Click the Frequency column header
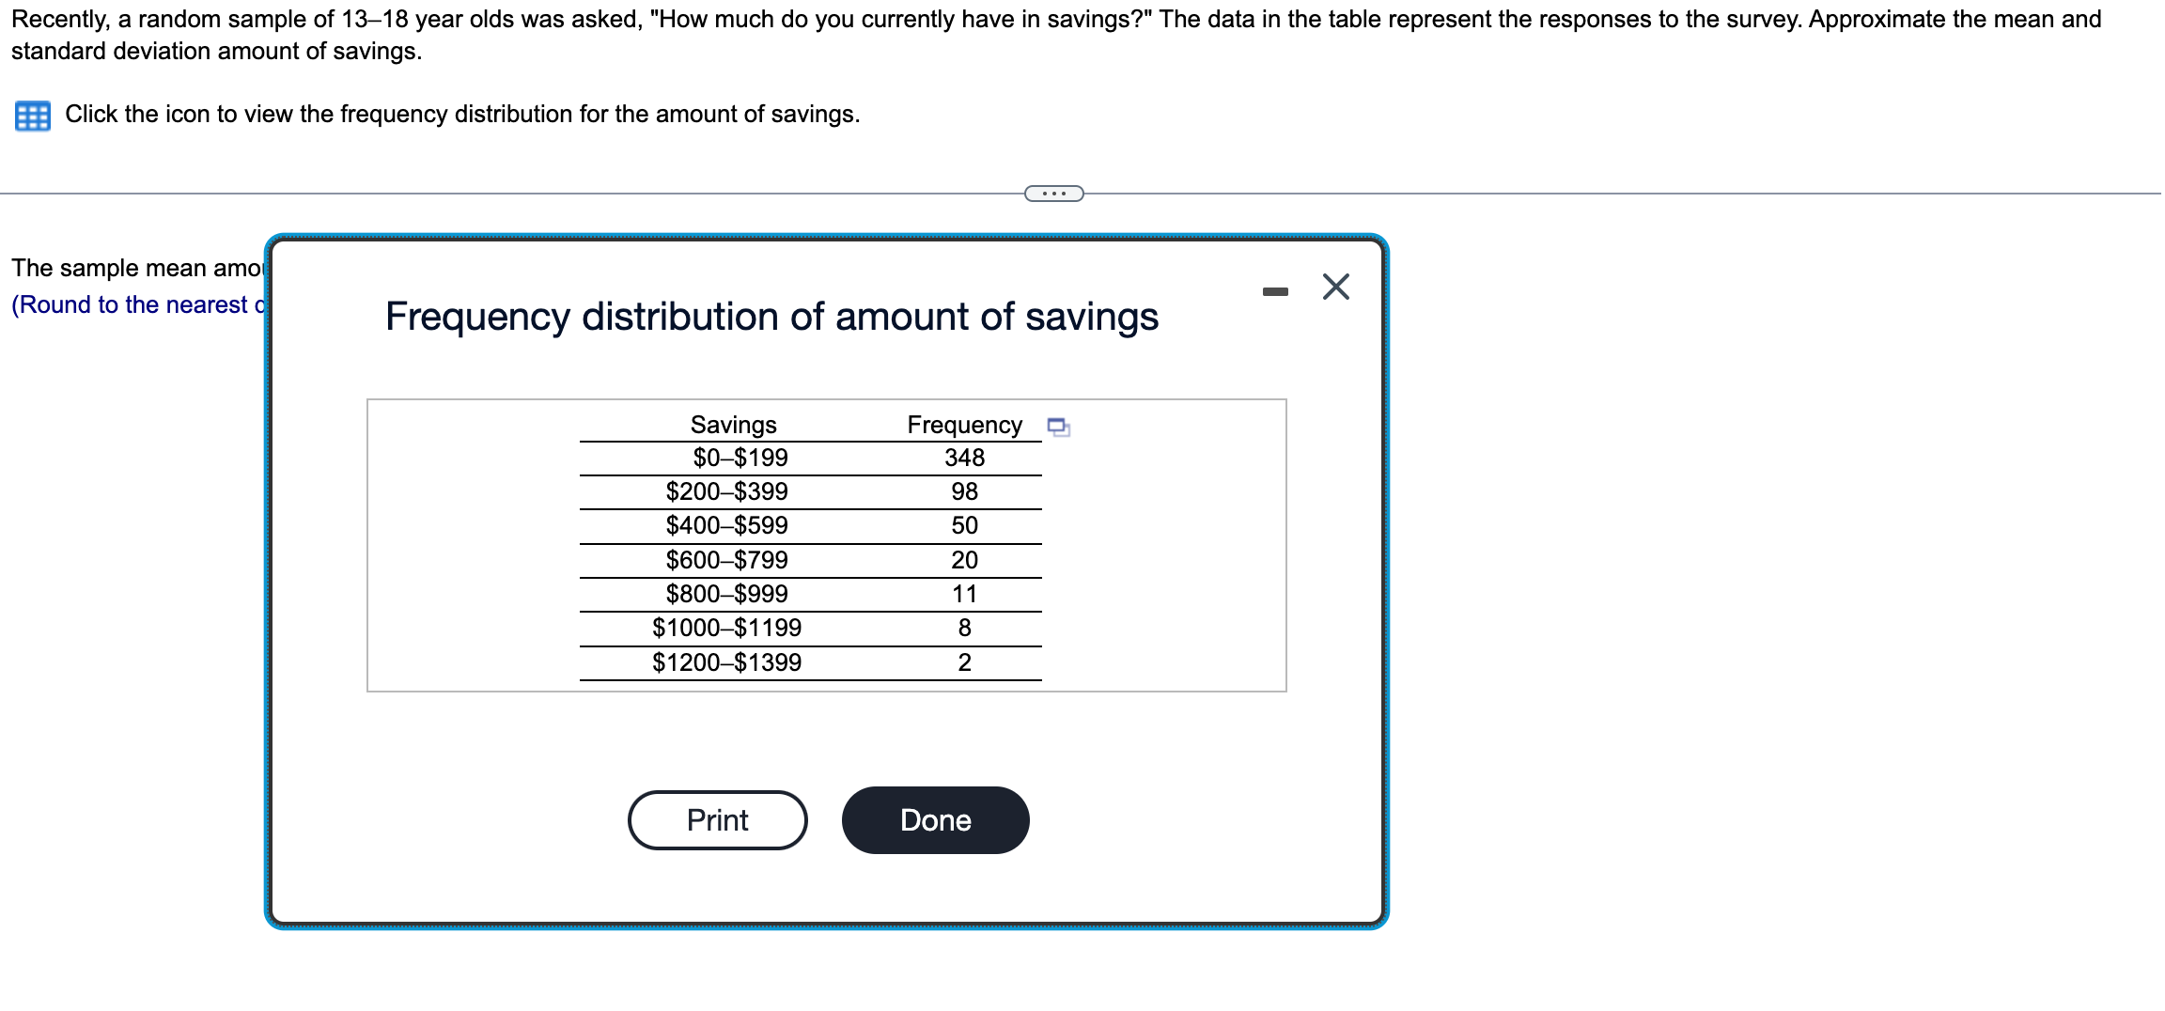The height and width of the screenshot is (1011, 2165). [x=963, y=425]
